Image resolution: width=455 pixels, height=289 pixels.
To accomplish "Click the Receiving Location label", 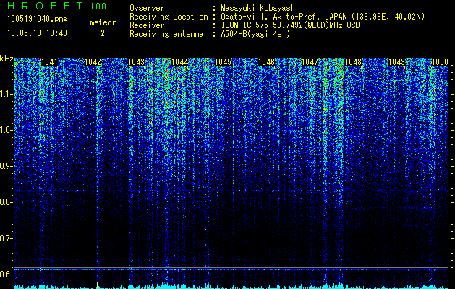I will pyautogui.click(x=169, y=17).
